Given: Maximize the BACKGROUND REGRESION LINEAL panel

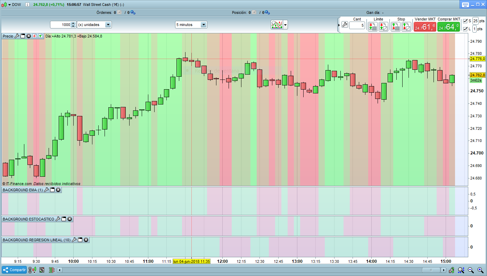Looking at the screenshot, I should [80, 240].
